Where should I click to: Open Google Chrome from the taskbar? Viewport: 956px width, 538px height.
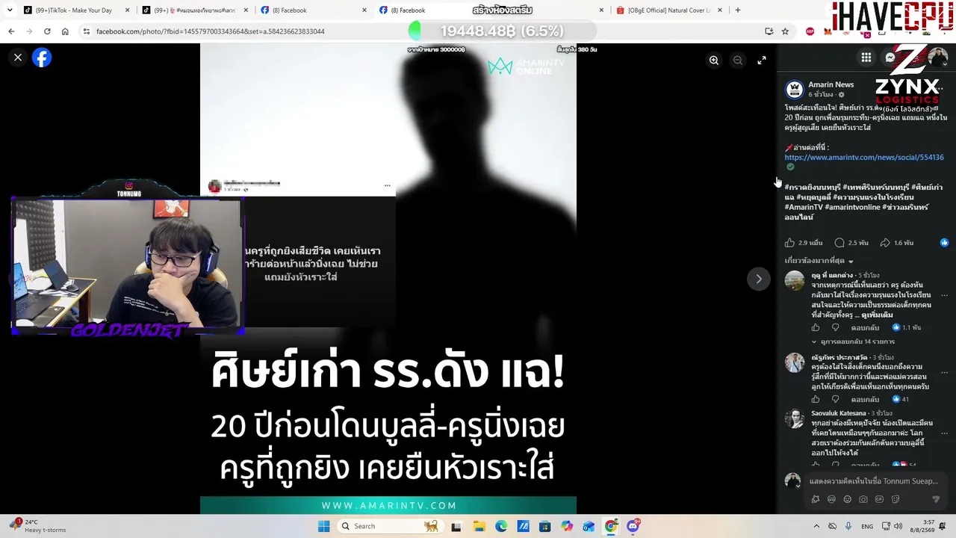click(611, 526)
